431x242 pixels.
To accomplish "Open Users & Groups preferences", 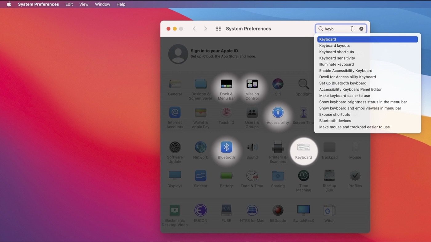I will click(252, 112).
